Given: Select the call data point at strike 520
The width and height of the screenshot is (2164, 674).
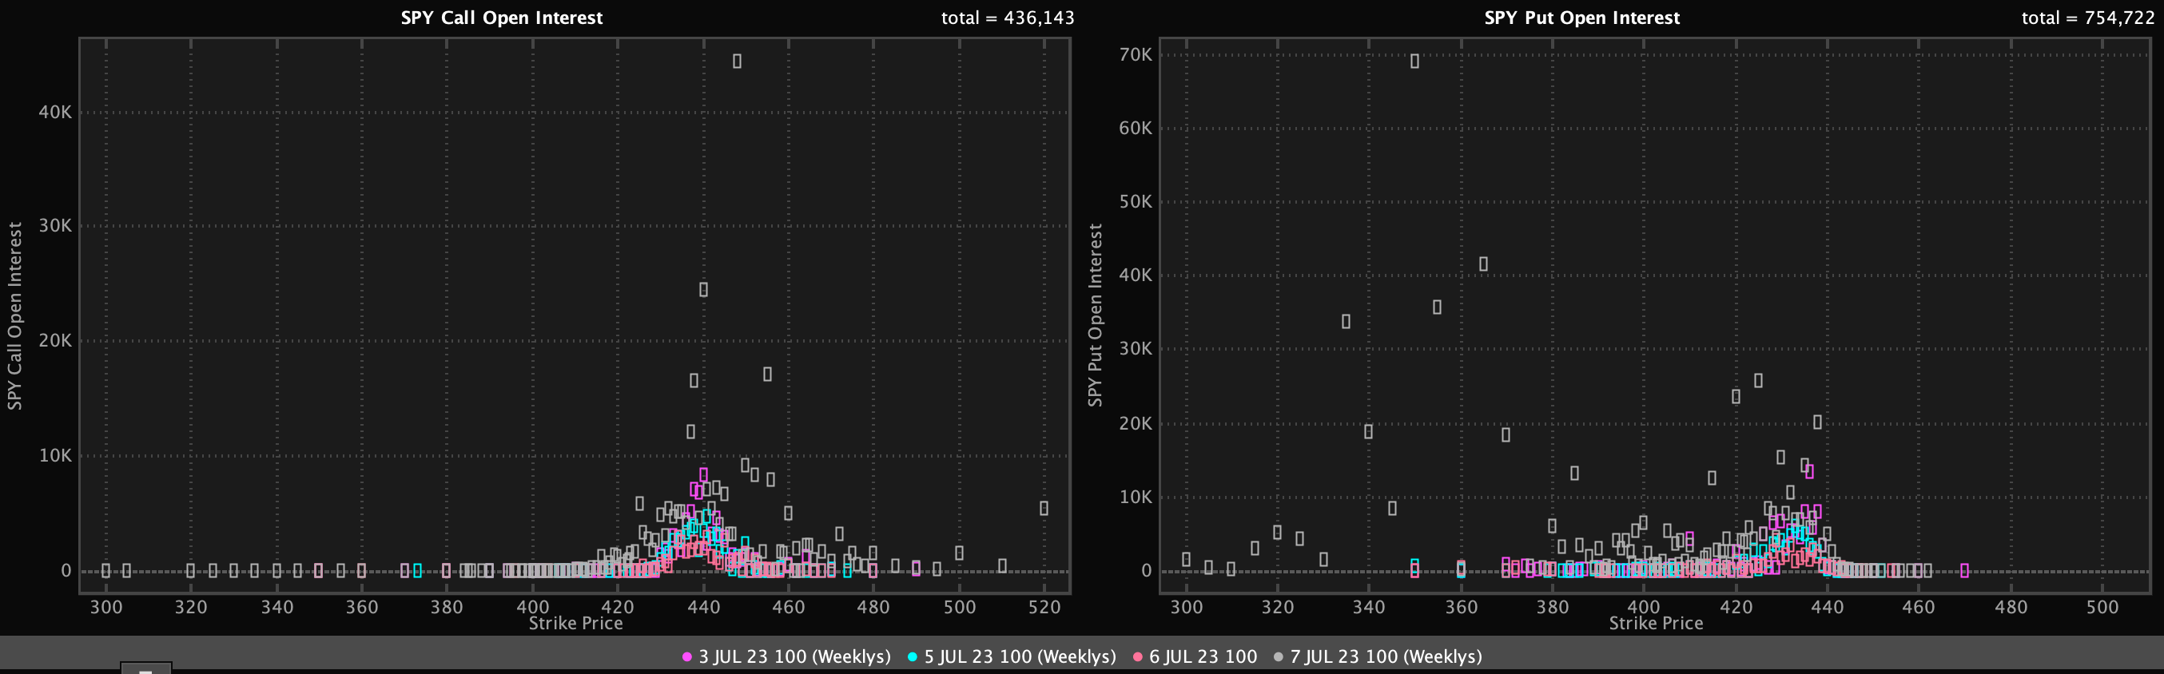Looking at the screenshot, I should [x=1044, y=509].
